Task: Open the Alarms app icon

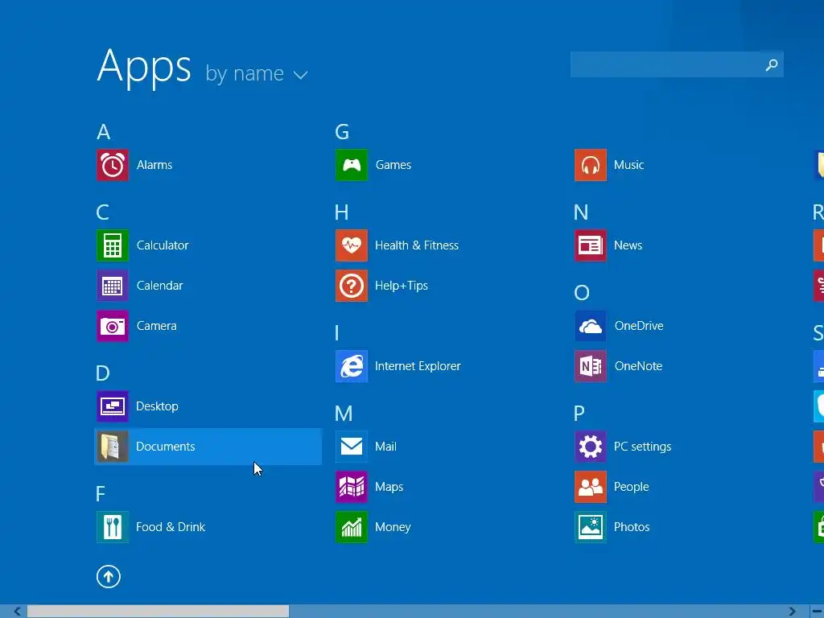Action: (x=113, y=165)
